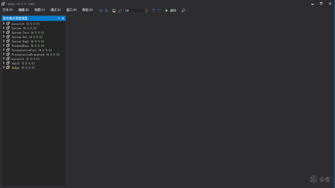Expand the System.Core node
Image resolution: width=335 pixels, height=188 pixels.
tap(4, 32)
